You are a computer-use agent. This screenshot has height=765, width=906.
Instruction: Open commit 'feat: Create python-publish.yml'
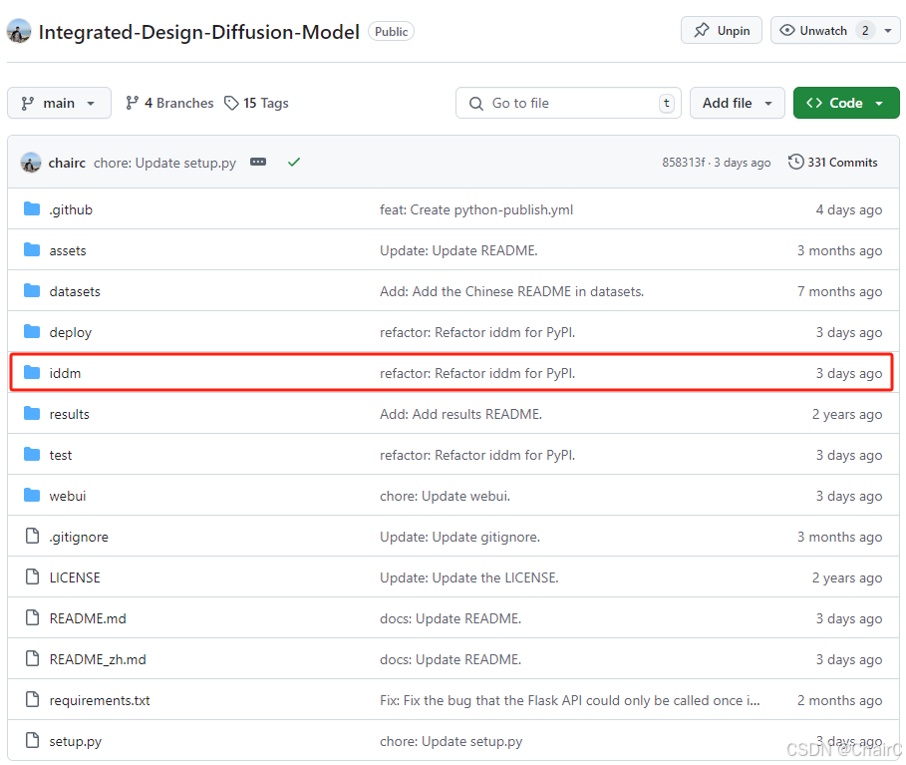coord(476,209)
